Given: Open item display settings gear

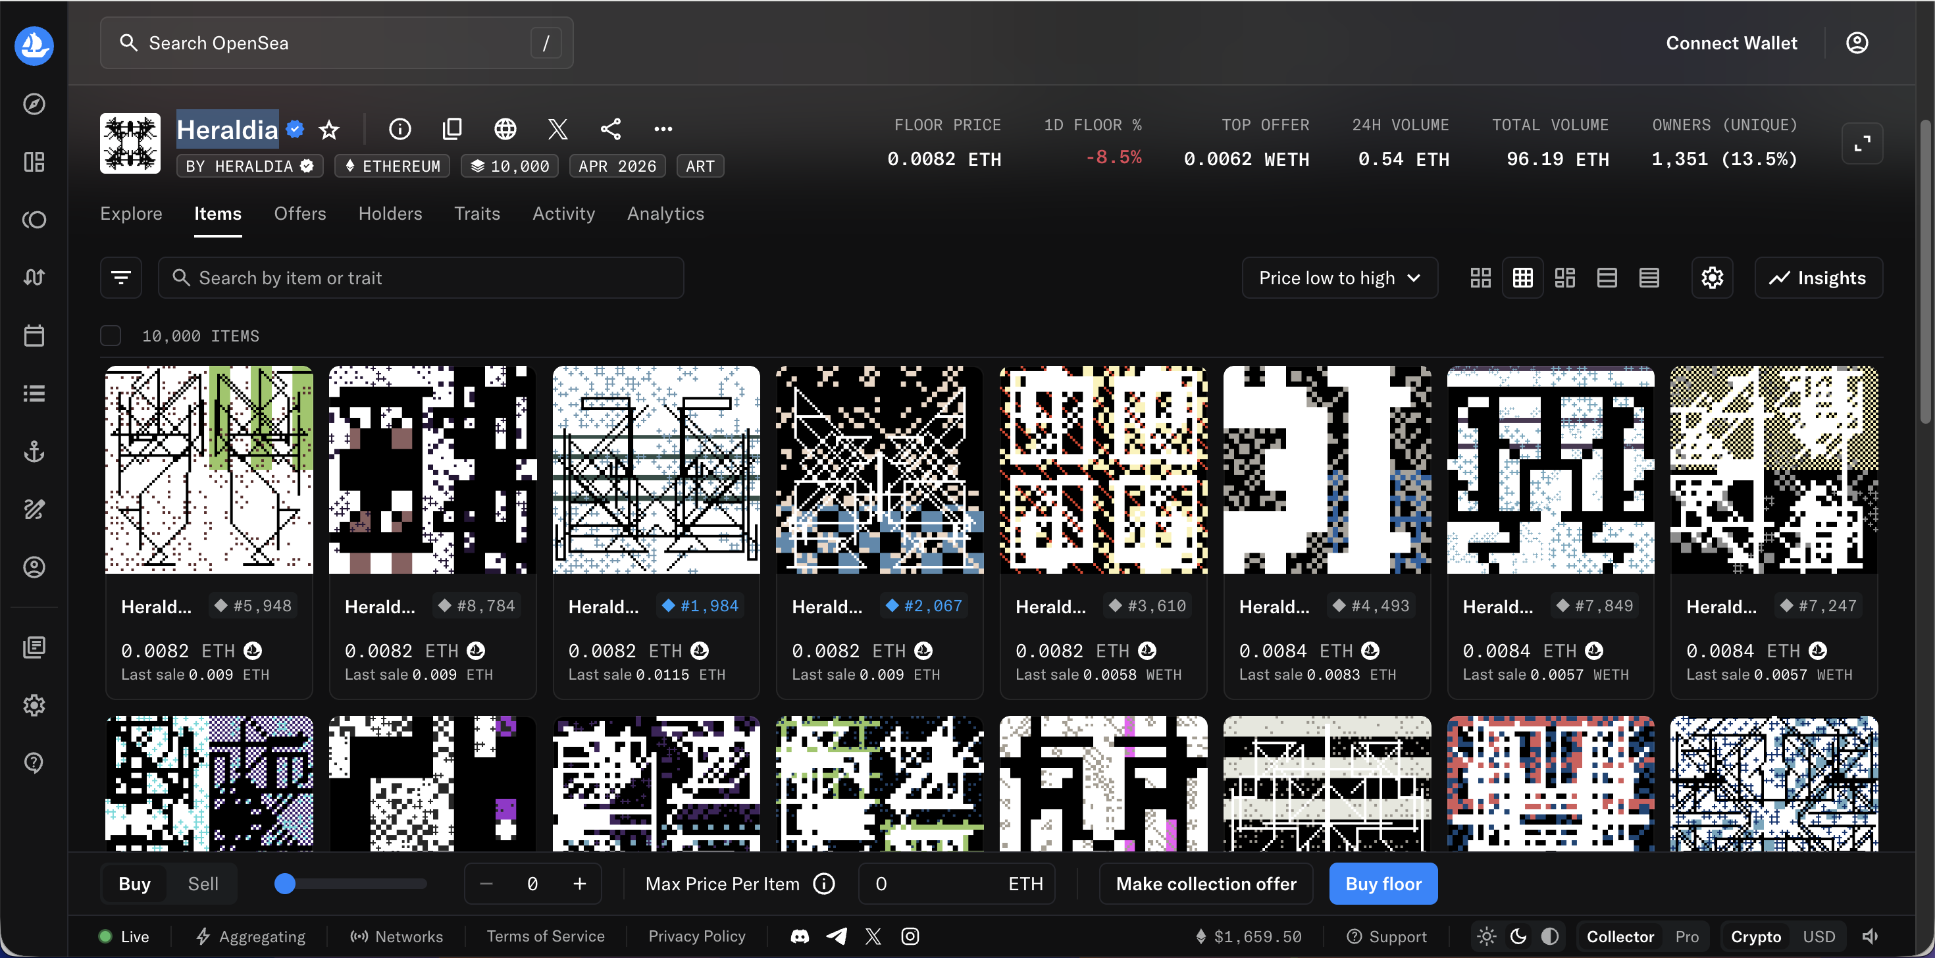Looking at the screenshot, I should click(x=1712, y=278).
